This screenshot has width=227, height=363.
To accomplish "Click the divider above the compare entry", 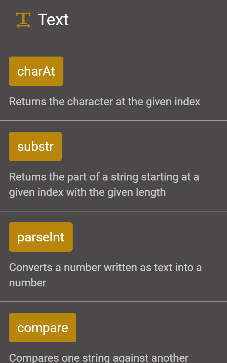I will (113, 301).
